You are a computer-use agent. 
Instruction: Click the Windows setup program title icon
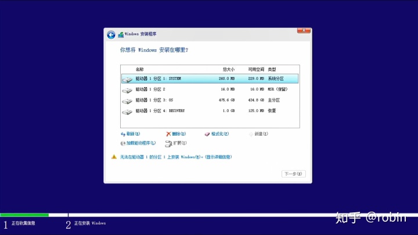point(121,35)
